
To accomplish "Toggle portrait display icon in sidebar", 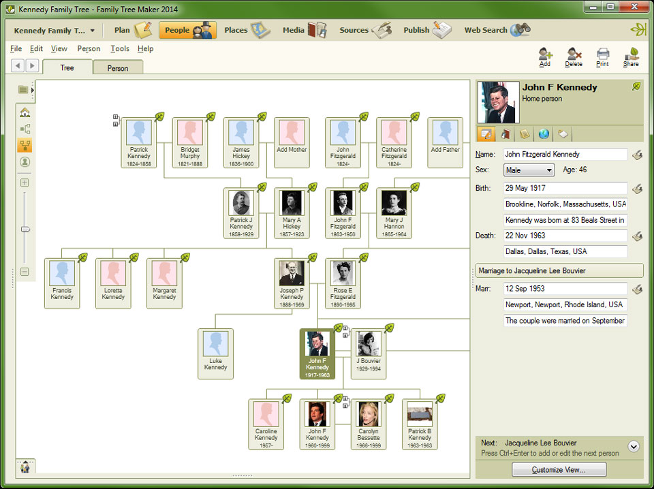I will click(25, 161).
